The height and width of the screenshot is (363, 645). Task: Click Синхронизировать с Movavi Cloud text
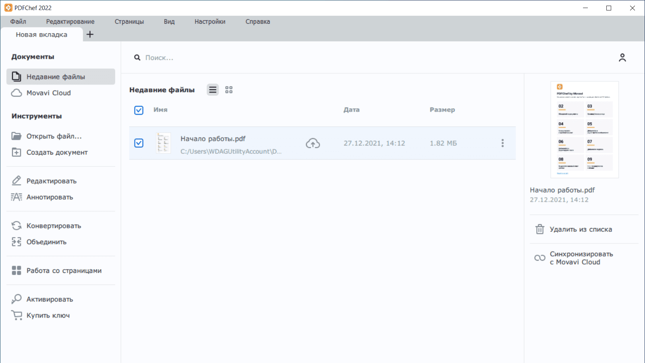tap(581, 258)
